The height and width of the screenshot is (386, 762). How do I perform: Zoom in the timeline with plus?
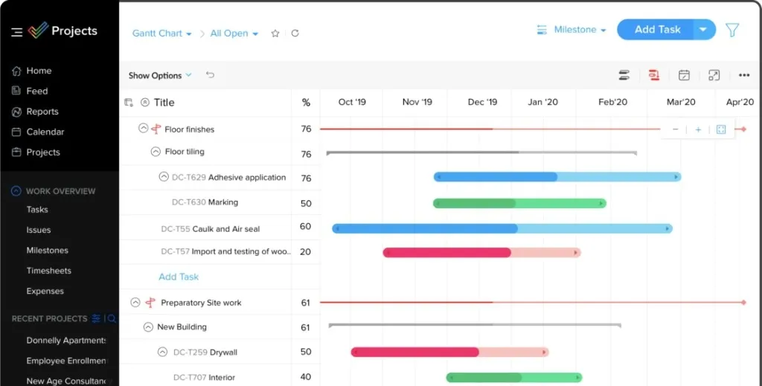pos(698,129)
